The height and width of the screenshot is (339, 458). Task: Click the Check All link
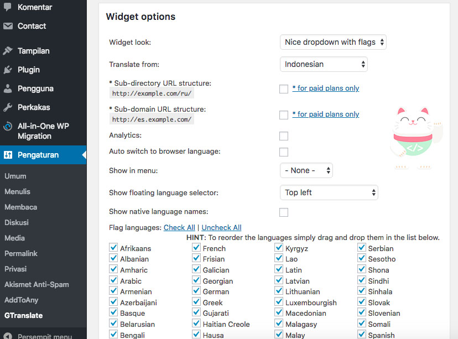coord(179,227)
